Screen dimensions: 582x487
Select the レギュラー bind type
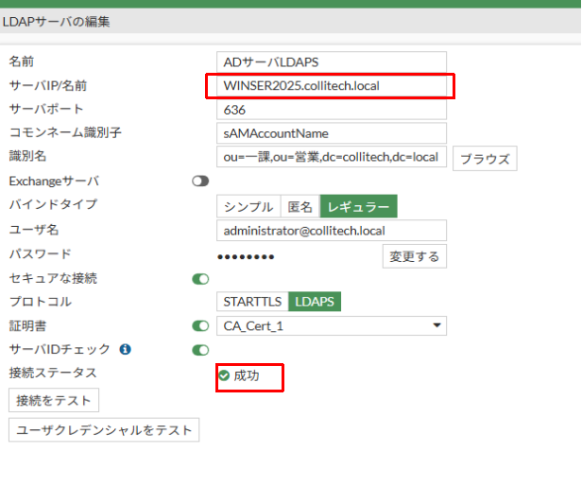tap(359, 206)
